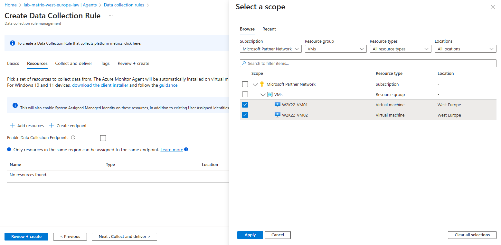Click the Subscription text in Resource type column
The width and height of the screenshot is (501, 245).
click(x=387, y=84)
